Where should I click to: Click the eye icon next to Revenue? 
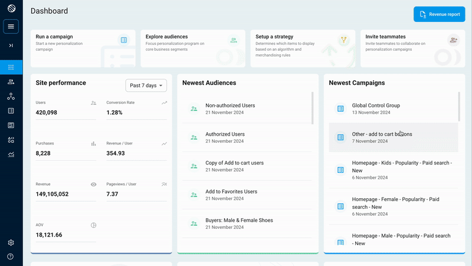[93, 185]
